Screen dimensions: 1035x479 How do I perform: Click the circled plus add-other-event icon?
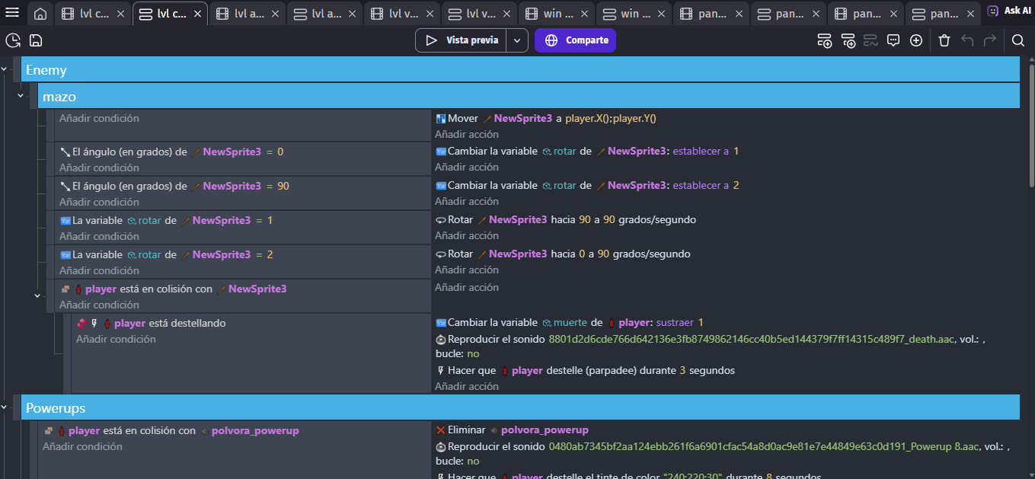pos(916,40)
